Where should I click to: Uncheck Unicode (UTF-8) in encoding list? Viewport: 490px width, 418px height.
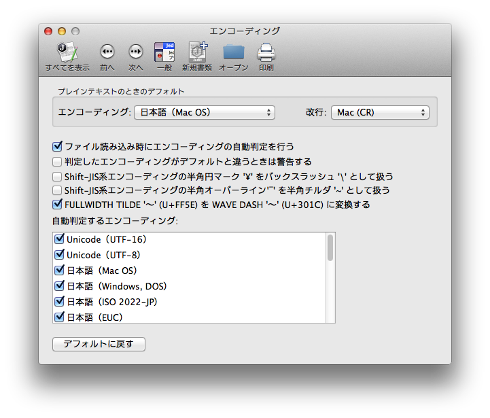(59, 254)
